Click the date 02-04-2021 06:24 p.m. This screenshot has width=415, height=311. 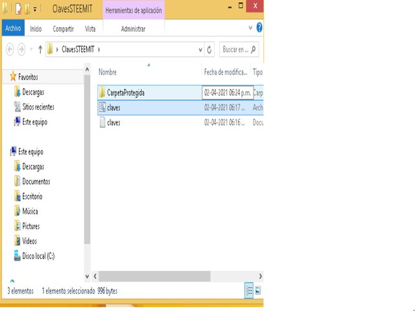(228, 93)
